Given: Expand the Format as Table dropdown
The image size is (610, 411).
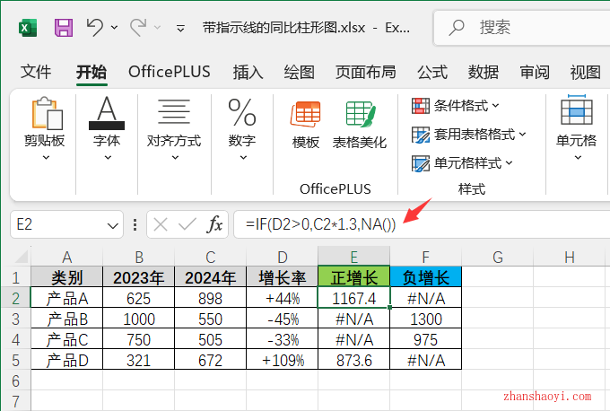Looking at the screenshot, I should (x=468, y=135).
